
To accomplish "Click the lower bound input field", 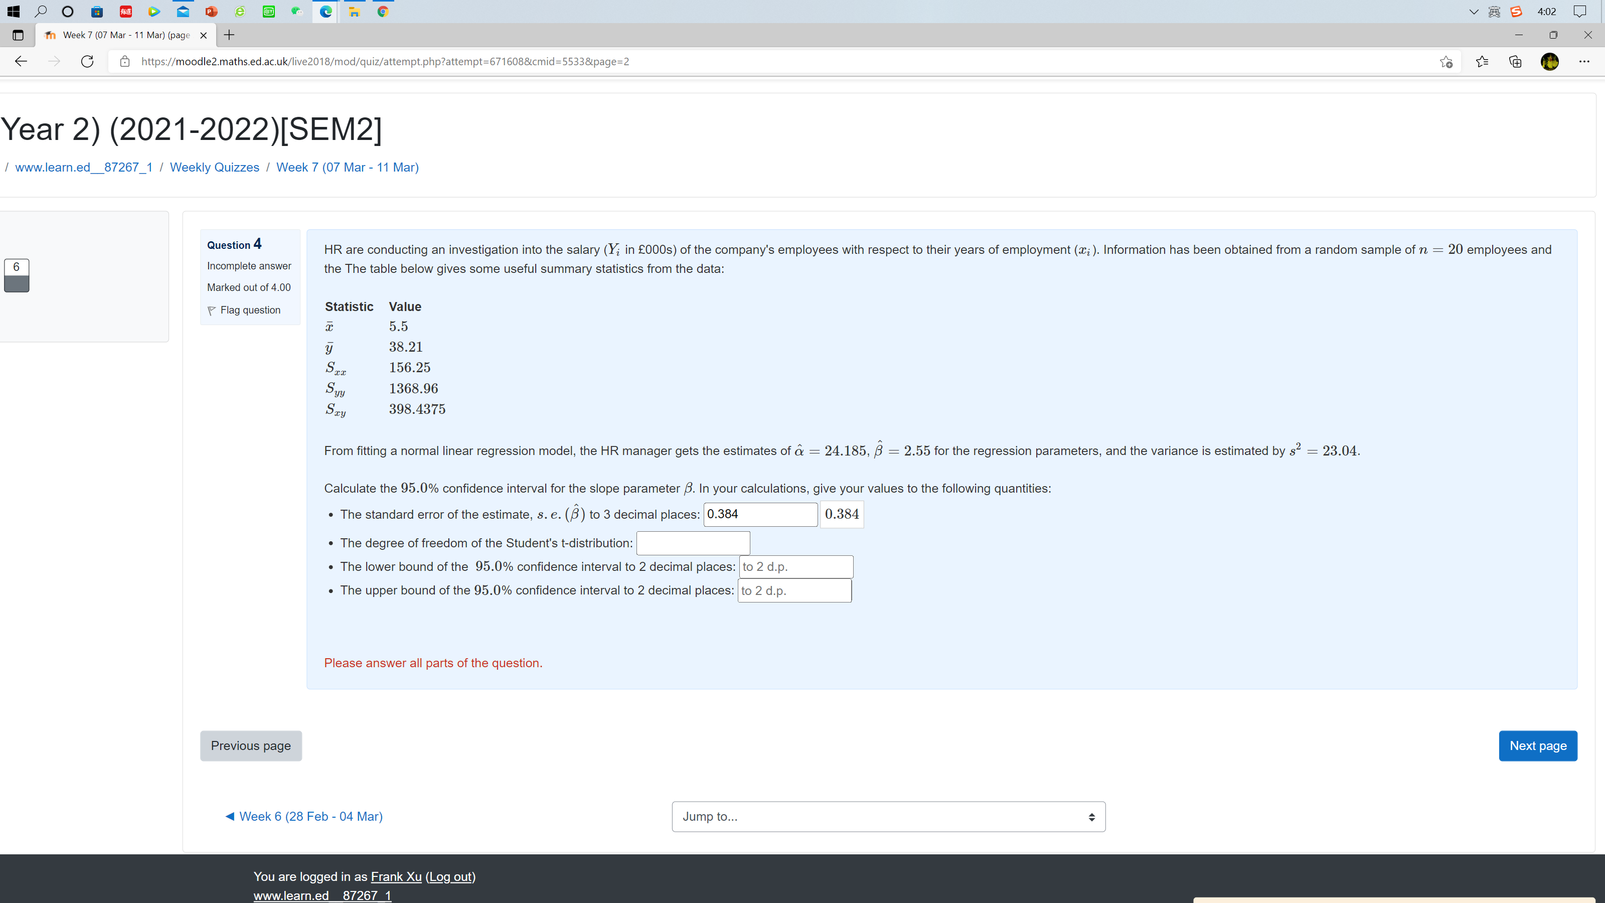I will (795, 566).
